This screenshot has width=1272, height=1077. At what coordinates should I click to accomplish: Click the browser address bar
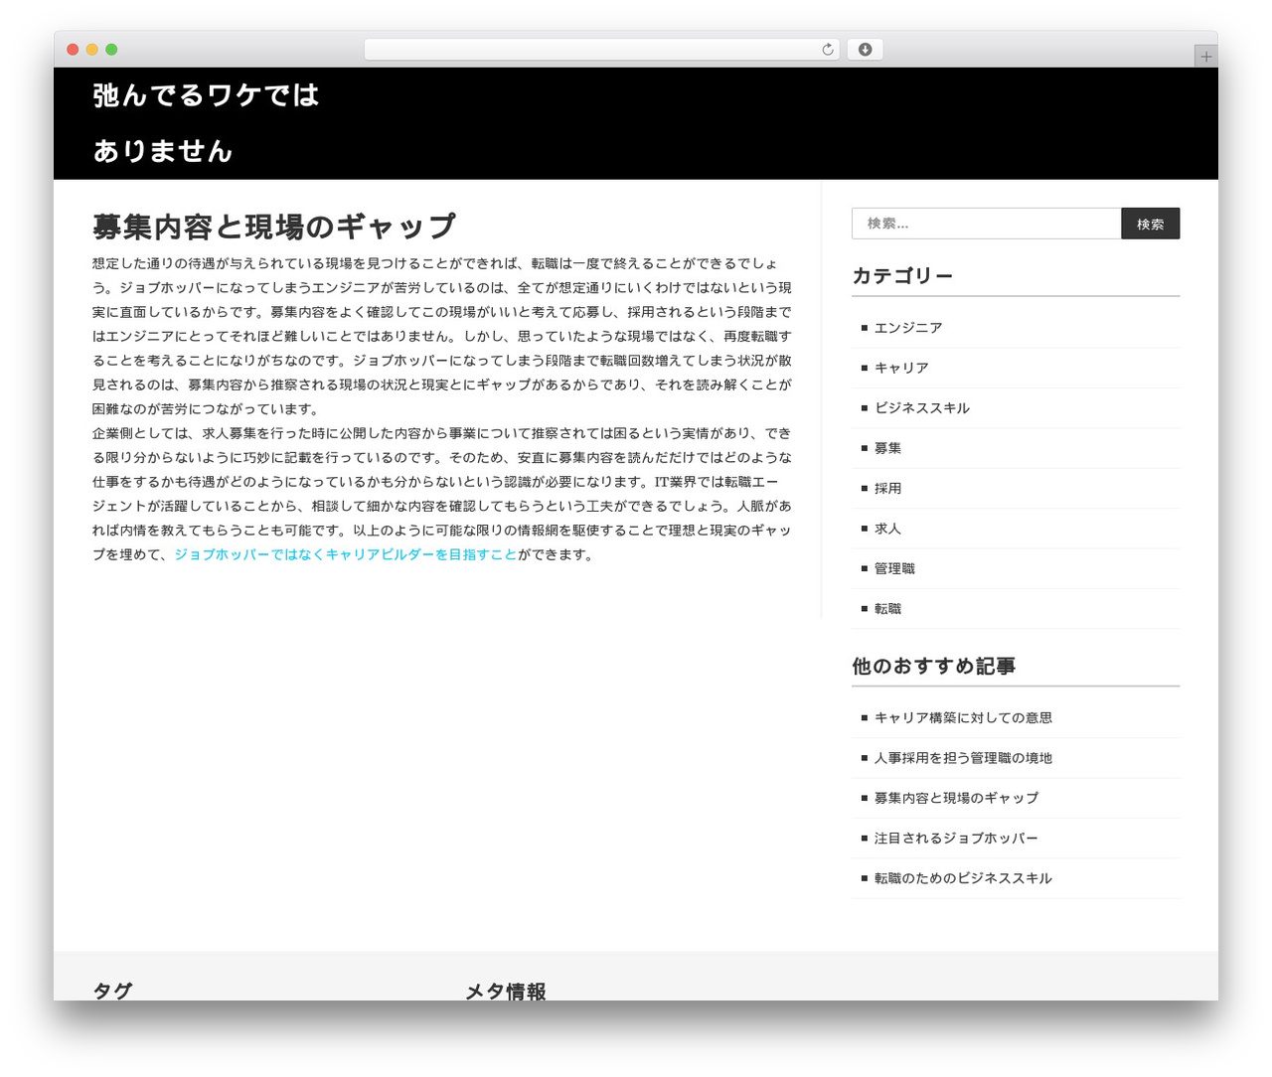point(601,50)
